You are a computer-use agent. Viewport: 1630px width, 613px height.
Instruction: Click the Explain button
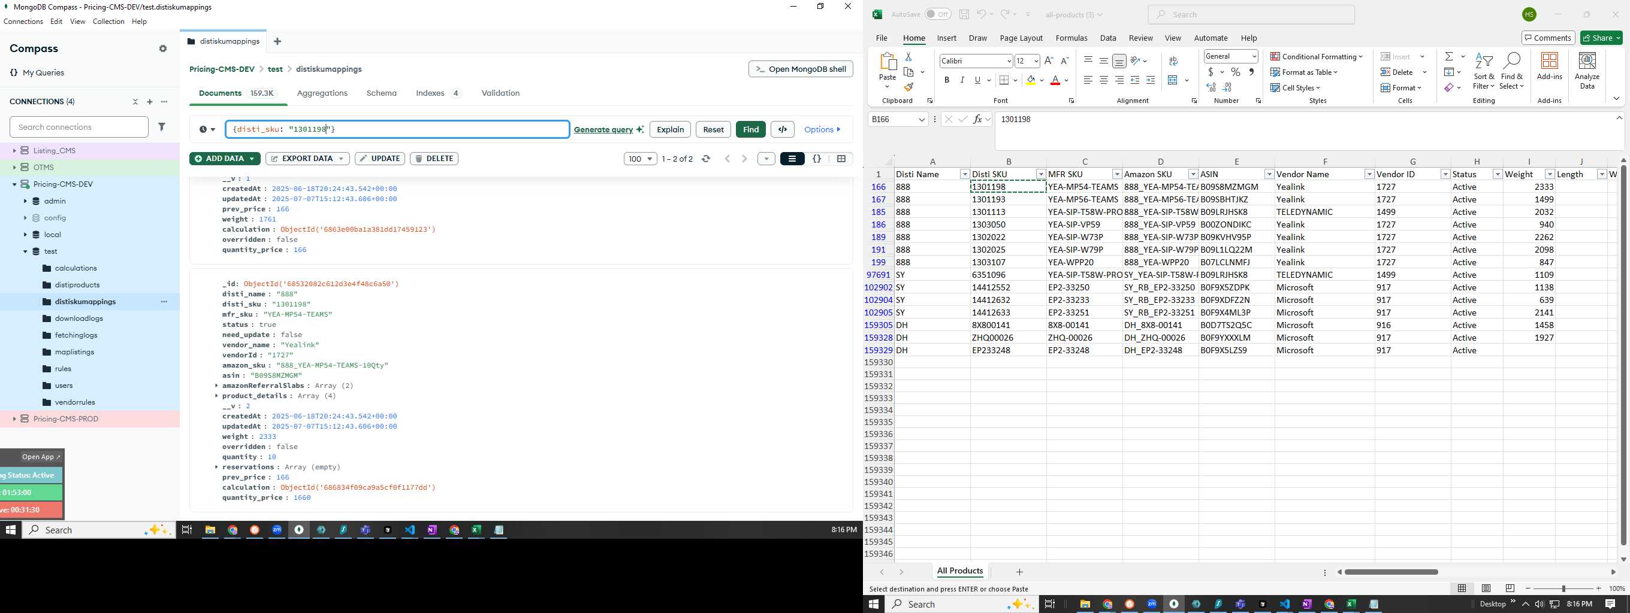(670, 129)
